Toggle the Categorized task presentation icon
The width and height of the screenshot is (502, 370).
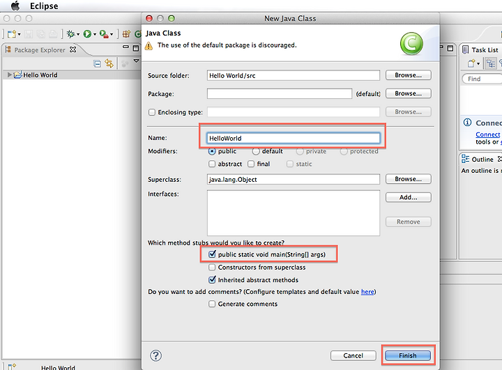(x=490, y=63)
